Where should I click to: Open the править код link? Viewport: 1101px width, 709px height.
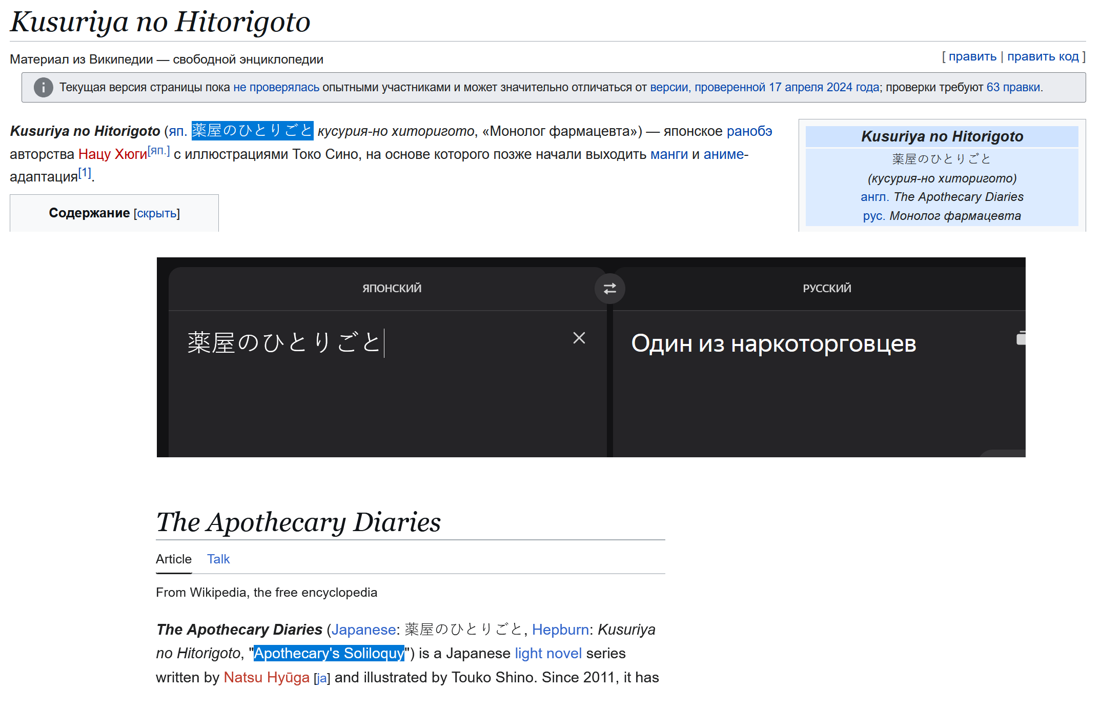point(1043,56)
